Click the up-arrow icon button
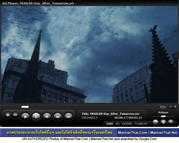The image size is (179, 143). [x=171, y=122]
